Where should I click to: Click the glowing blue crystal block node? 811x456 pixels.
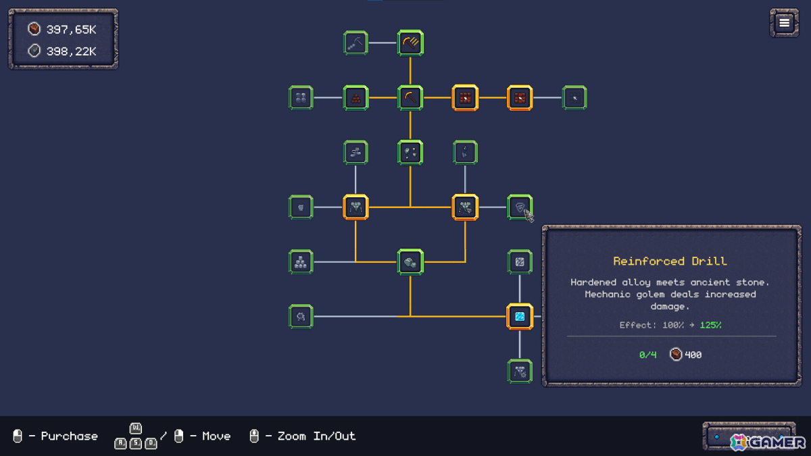click(x=520, y=316)
